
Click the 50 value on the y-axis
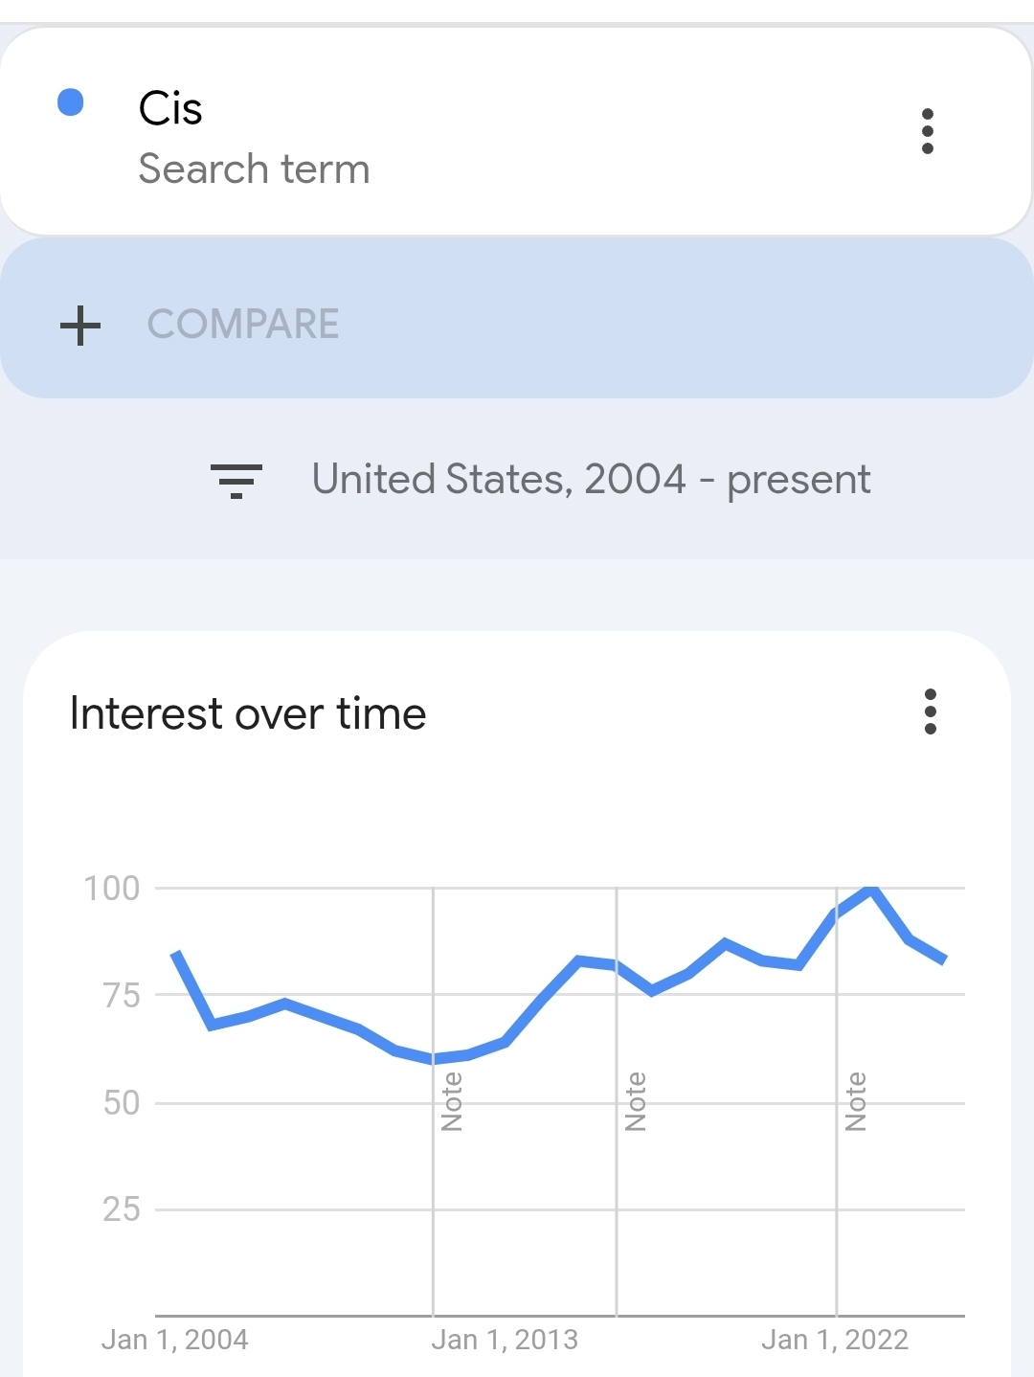point(122,1103)
